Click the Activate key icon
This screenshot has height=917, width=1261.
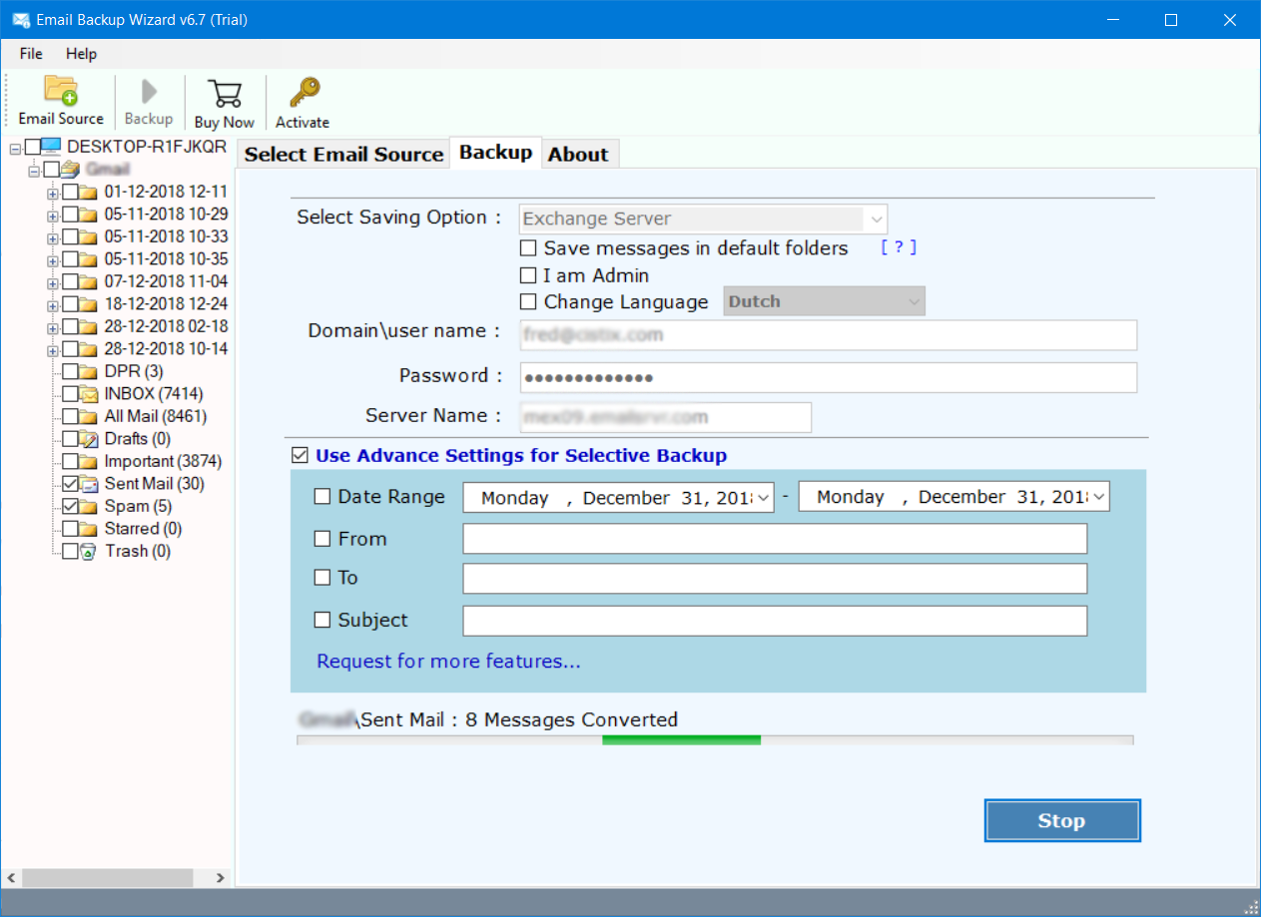303,93
